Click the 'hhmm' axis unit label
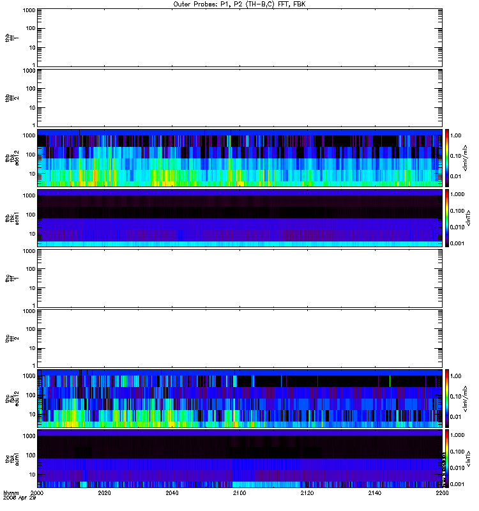Viewport: 479px width, 511px height. point(11,493)
